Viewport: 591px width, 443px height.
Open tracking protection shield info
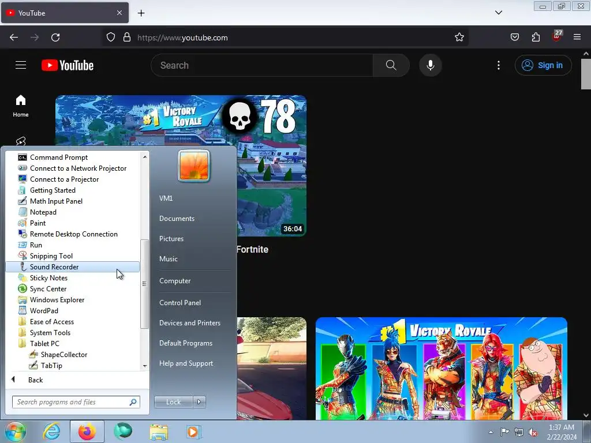click(x=110, y=37)
